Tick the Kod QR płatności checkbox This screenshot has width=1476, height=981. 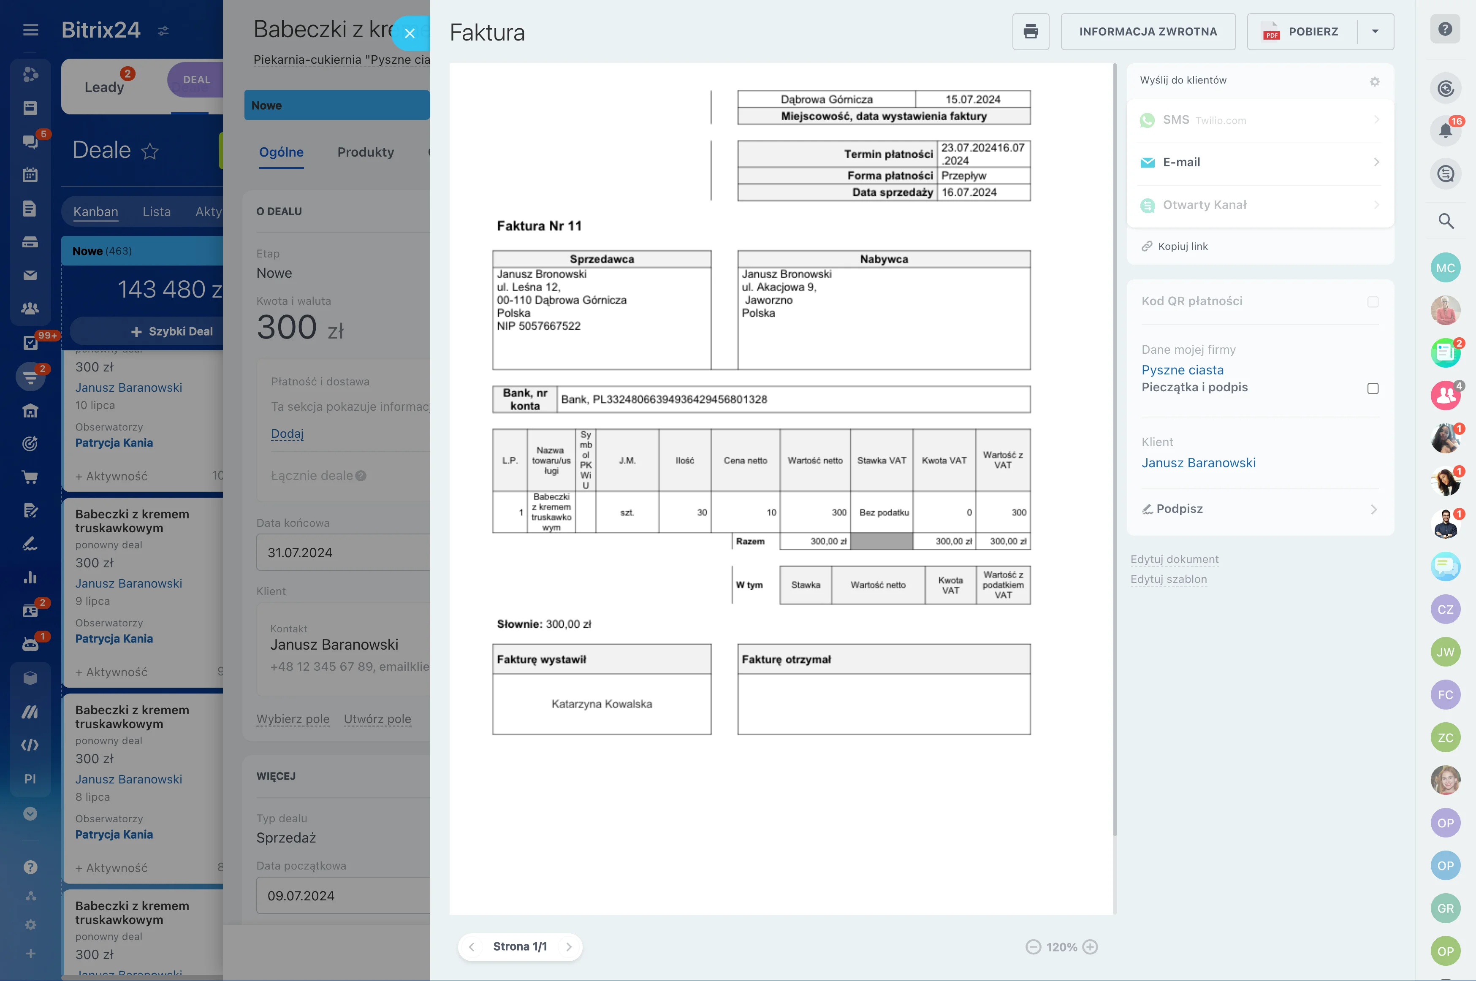1372,302
